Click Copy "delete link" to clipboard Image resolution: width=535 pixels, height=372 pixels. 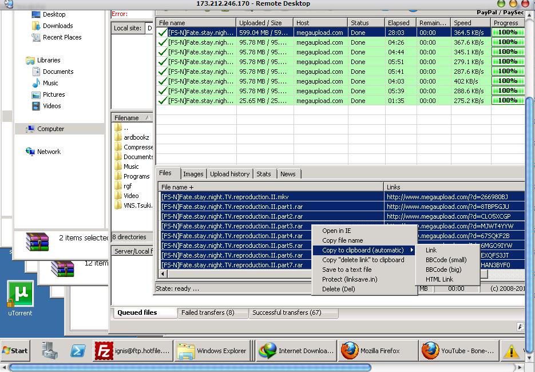click(x=364, y=260)
